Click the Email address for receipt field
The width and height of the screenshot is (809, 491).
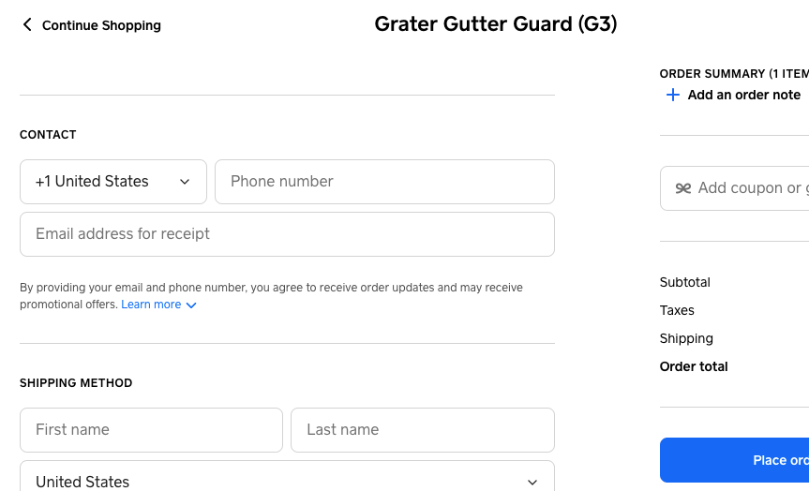[287, 234]
